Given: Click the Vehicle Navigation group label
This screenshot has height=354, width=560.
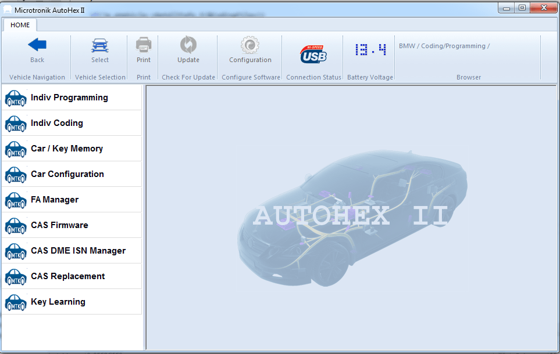Looking at the screenshot, I should tap(37, 77).
